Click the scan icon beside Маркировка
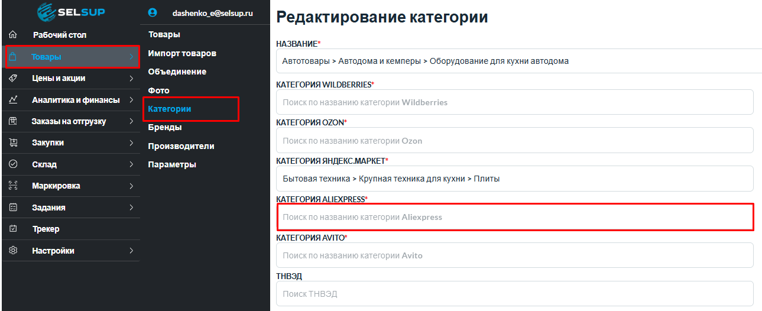This screenshot has width=762, height=311. tap(13, 186)
